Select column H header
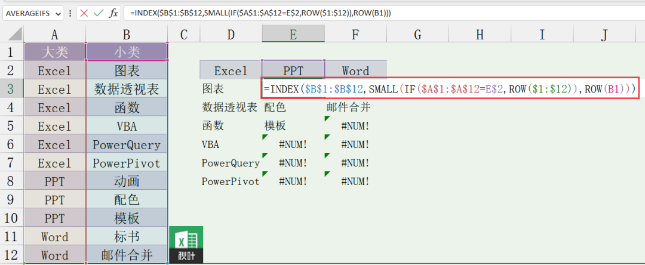Viewport: 645px width, 265px height. click(x=480, y=34)
